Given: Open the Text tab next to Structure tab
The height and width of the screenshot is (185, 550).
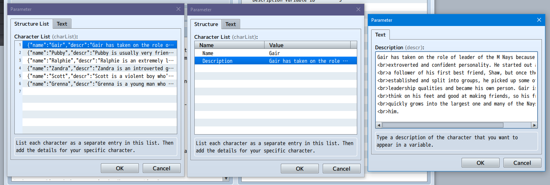Looking at the screenshot, I should pyautogui.click(x=231, y=24).
